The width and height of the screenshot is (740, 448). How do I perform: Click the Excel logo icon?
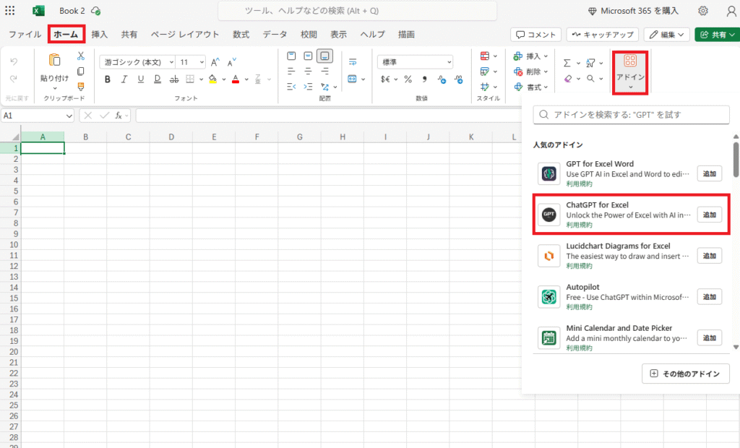tap(38, 10)
